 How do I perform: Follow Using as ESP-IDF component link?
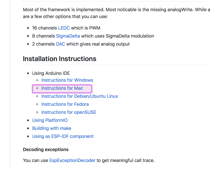pyautogui.click(x=63, y=136)
